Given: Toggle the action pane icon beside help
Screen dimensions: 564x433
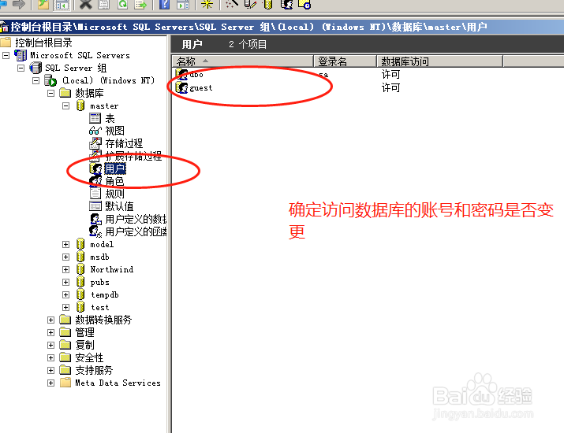Looking at the screenshot, I should point(183,4).
